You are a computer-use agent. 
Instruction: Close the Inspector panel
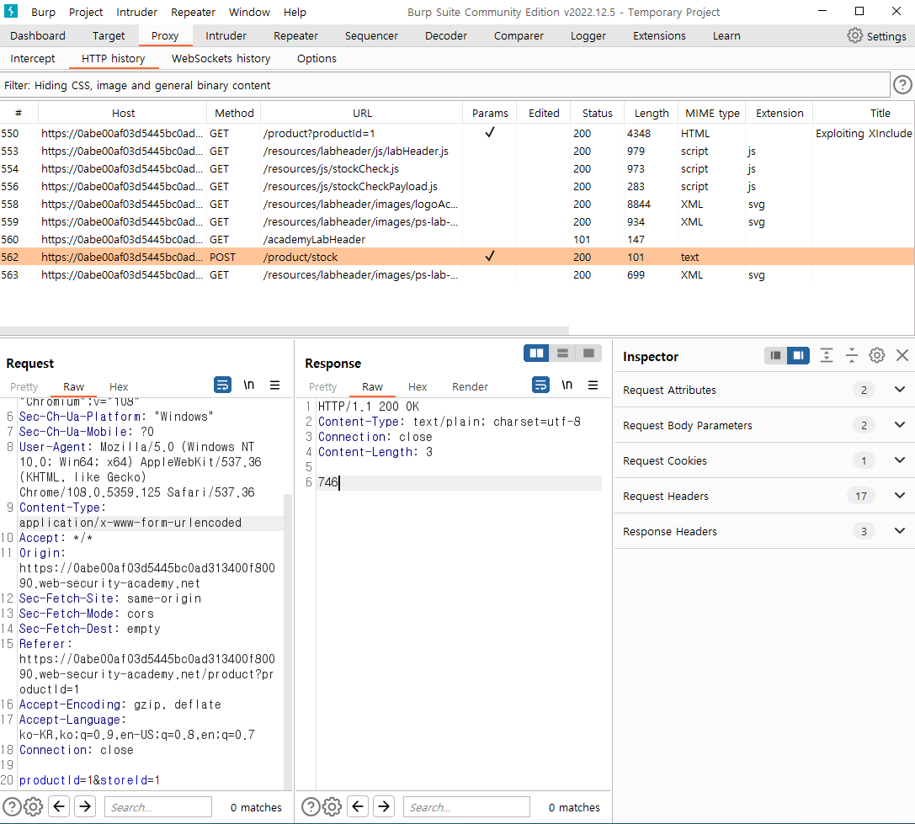pos(902,355)
